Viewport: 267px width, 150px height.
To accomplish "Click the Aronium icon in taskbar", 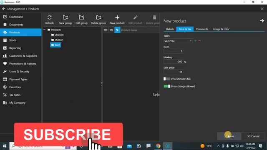I will click(x=168, y=146).
